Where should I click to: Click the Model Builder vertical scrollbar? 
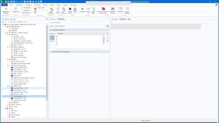(47, 63)
